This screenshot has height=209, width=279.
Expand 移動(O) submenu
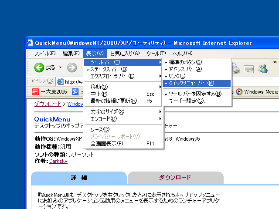123,87
